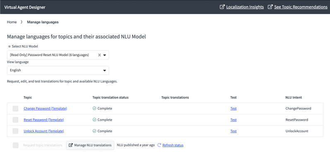Viewport: 330px width, 152px height.
Task: Click the View language label
Action: click(x=18, y=62)
